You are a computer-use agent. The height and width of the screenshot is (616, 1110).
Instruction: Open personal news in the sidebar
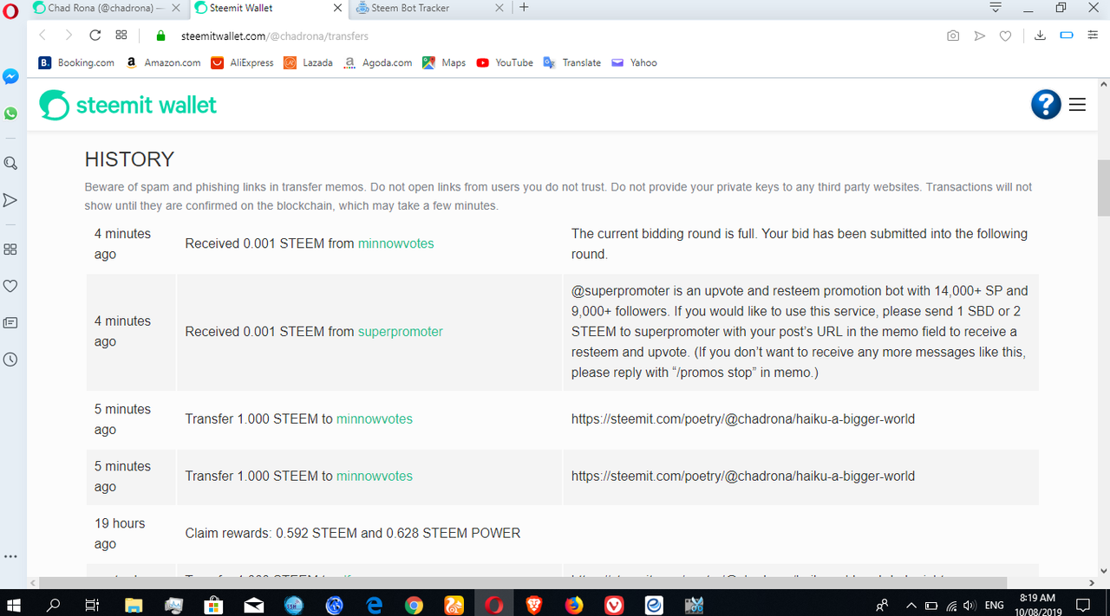click(x=10, y=322)
